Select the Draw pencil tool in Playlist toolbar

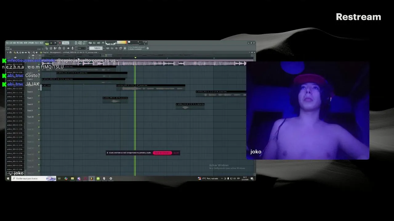pos(15,52)
